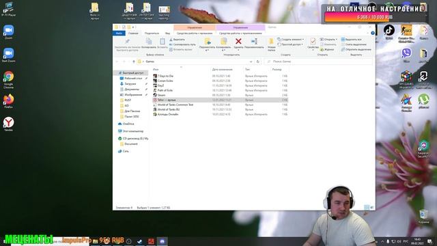This screenshot has width=437, height=246.
Task: Click the Explorer Help question mark icon
Action: [x=373, y=33]
